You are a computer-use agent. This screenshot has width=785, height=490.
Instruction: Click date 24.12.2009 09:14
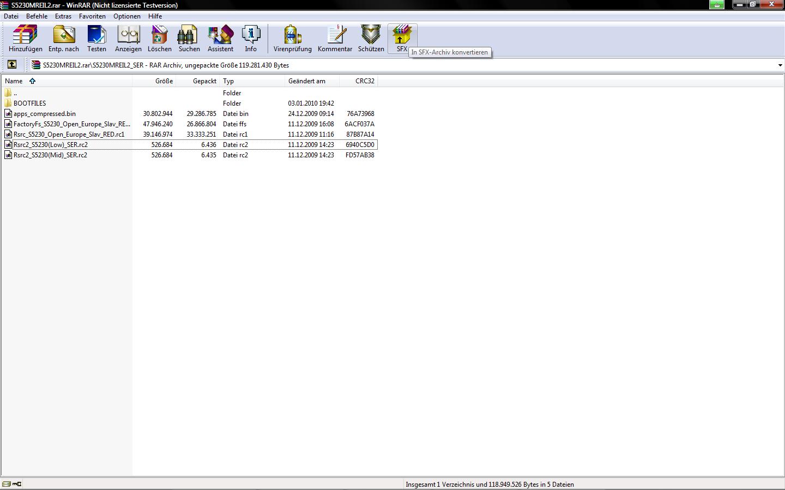tap(311, 114)
